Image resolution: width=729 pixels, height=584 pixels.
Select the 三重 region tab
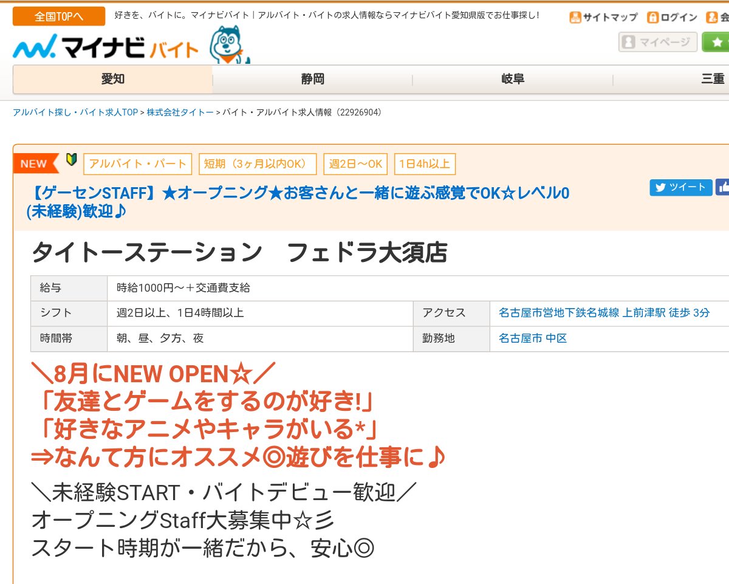click(x=671, y=79)
